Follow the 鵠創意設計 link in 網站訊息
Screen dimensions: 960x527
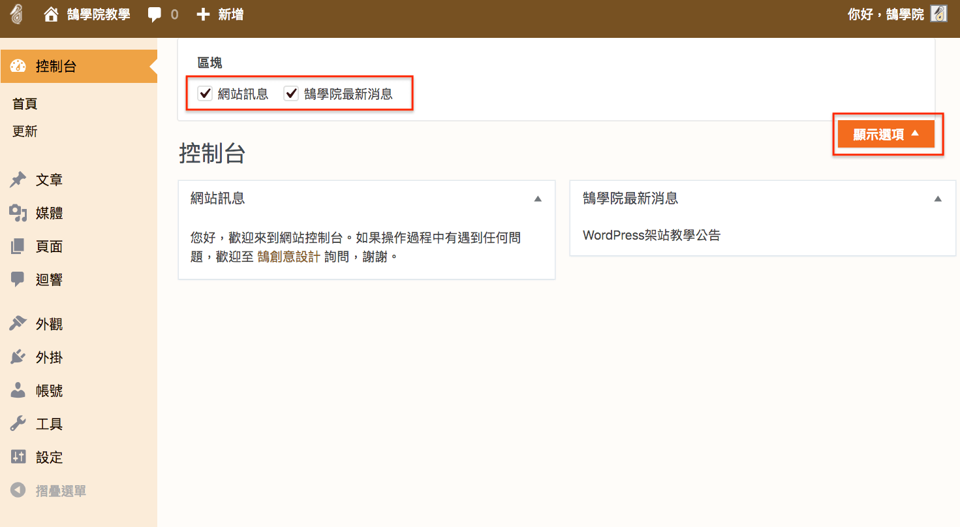click(x=289, y=257)
